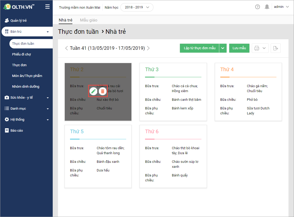This screenshot has width=294, height=217.
Task: Delete Thứ 2 menu with trash icon
Action: click(103, 91)
